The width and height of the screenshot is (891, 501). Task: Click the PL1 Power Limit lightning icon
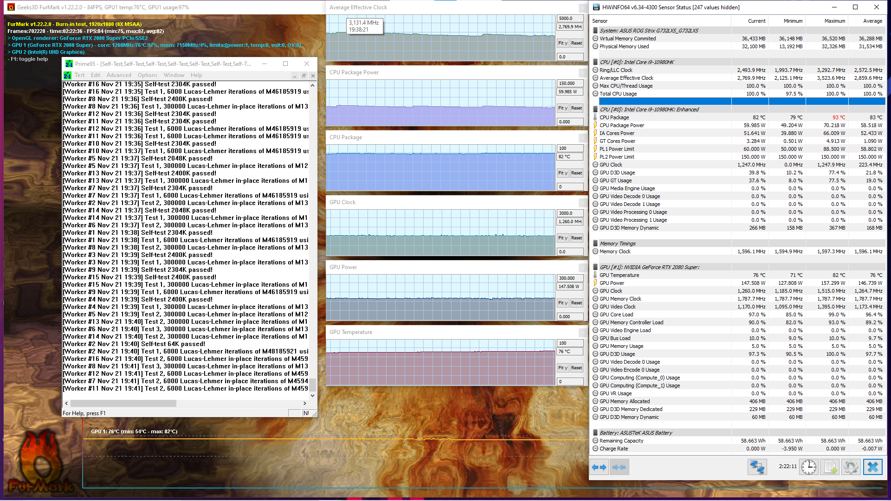(x=595, y=149)
